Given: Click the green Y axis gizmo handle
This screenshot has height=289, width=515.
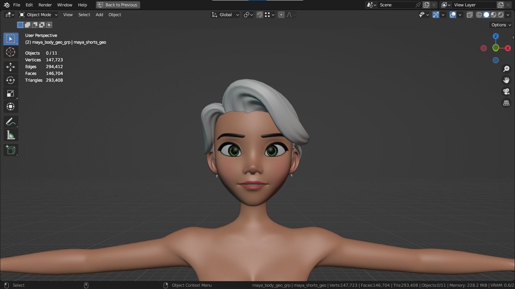Looking at the screenshot, I should (x=496, y=48).
